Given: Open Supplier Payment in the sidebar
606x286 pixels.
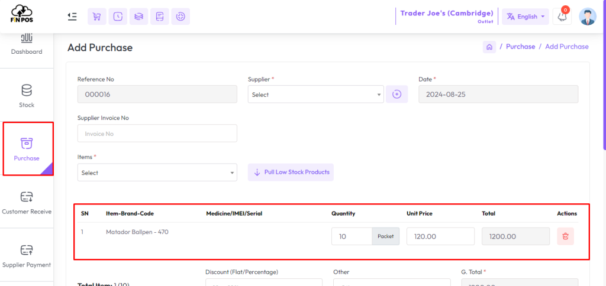Looking at the screenshot, I should (27, 255).
